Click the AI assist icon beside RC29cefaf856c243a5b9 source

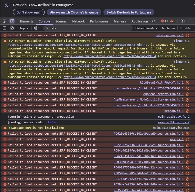[187, 185]
